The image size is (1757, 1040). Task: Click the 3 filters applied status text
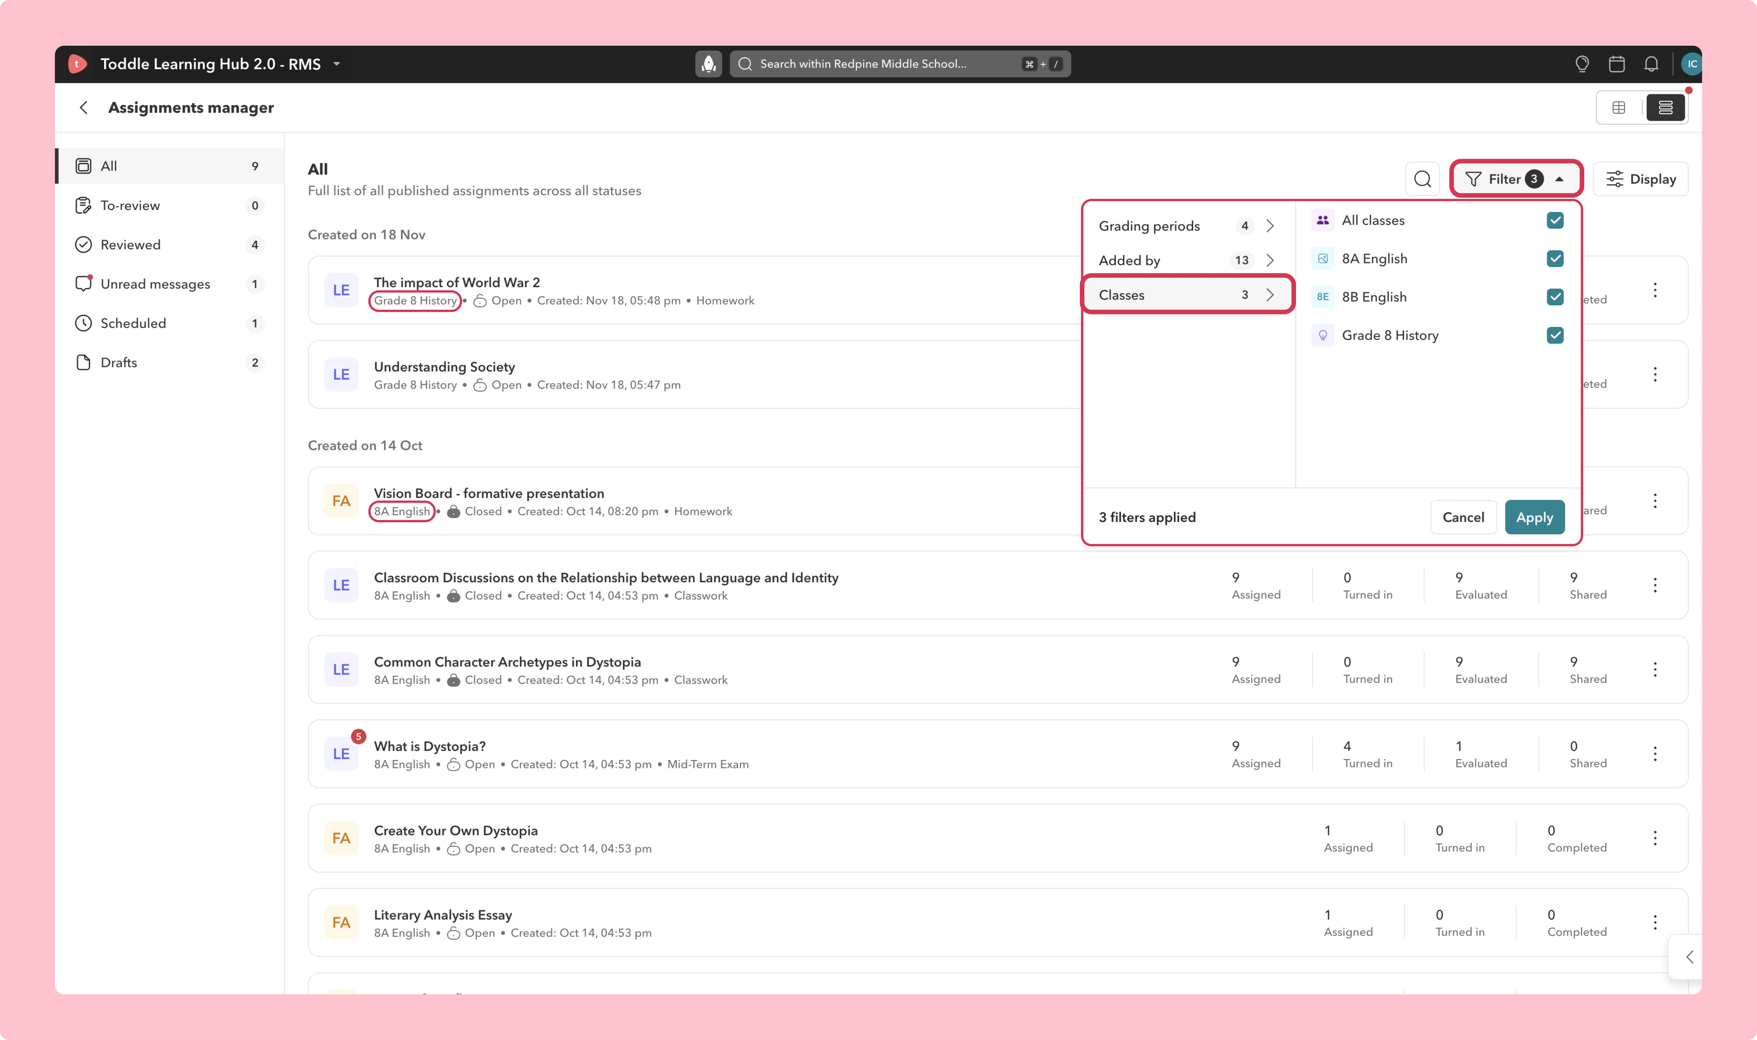pyautogui.click(x=1148, y=517)
